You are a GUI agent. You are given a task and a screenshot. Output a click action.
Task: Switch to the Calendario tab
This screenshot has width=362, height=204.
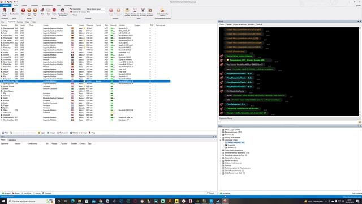coord(12,140)
